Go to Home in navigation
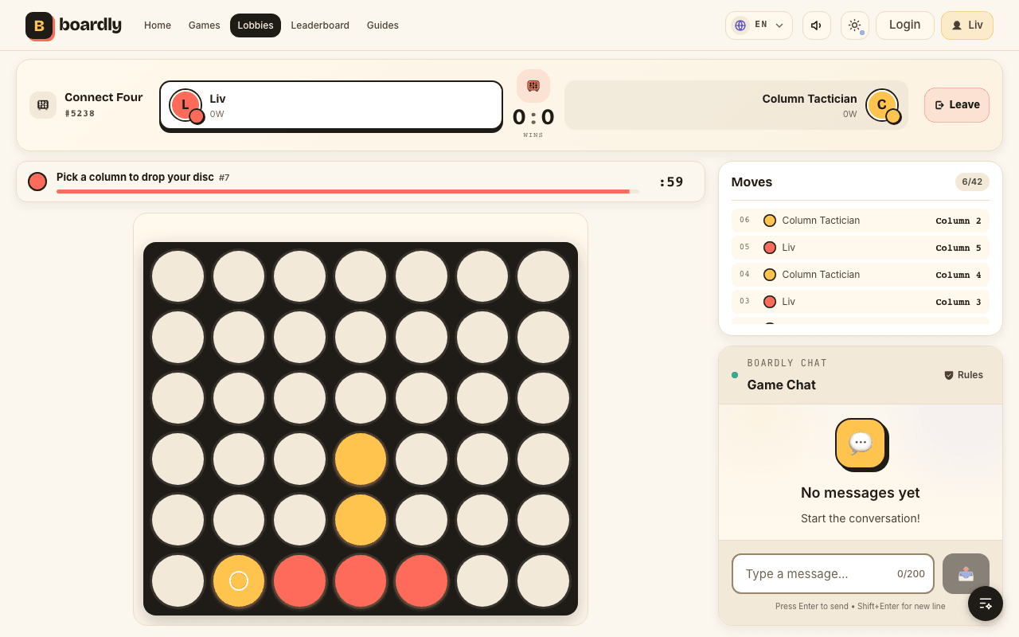The height and width of the screenshot is (637, 1019). 158,25
